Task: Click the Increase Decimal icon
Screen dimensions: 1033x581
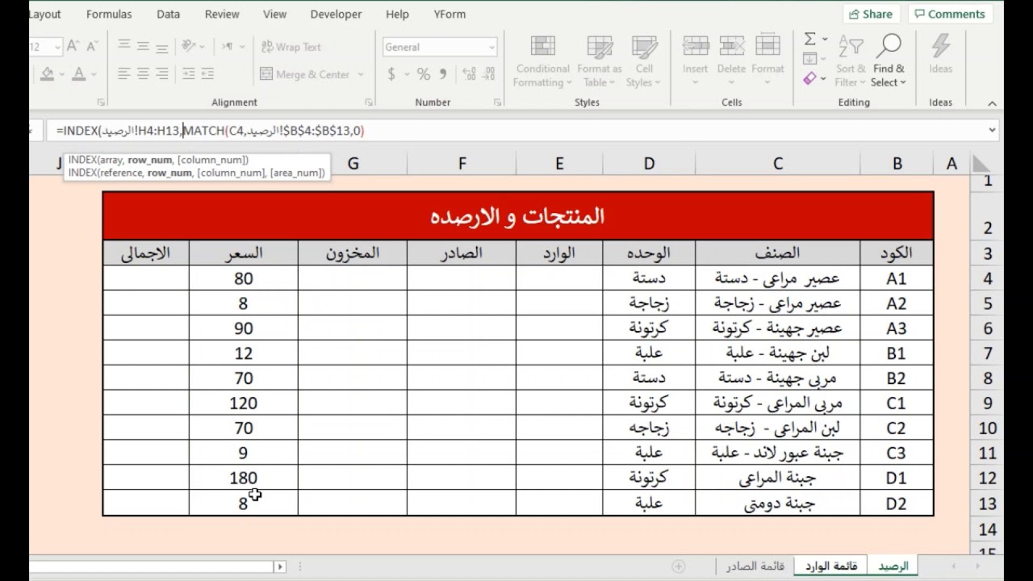Action: coord(470,74)
